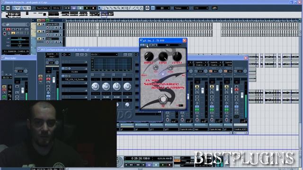The width and height of the screenshot is (303, 170).
Task: Click the inspector volume value 0.00
Action: tap(20, 38)
